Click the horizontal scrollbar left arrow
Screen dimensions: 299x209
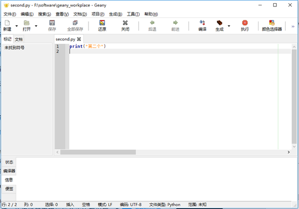[57, 152]
